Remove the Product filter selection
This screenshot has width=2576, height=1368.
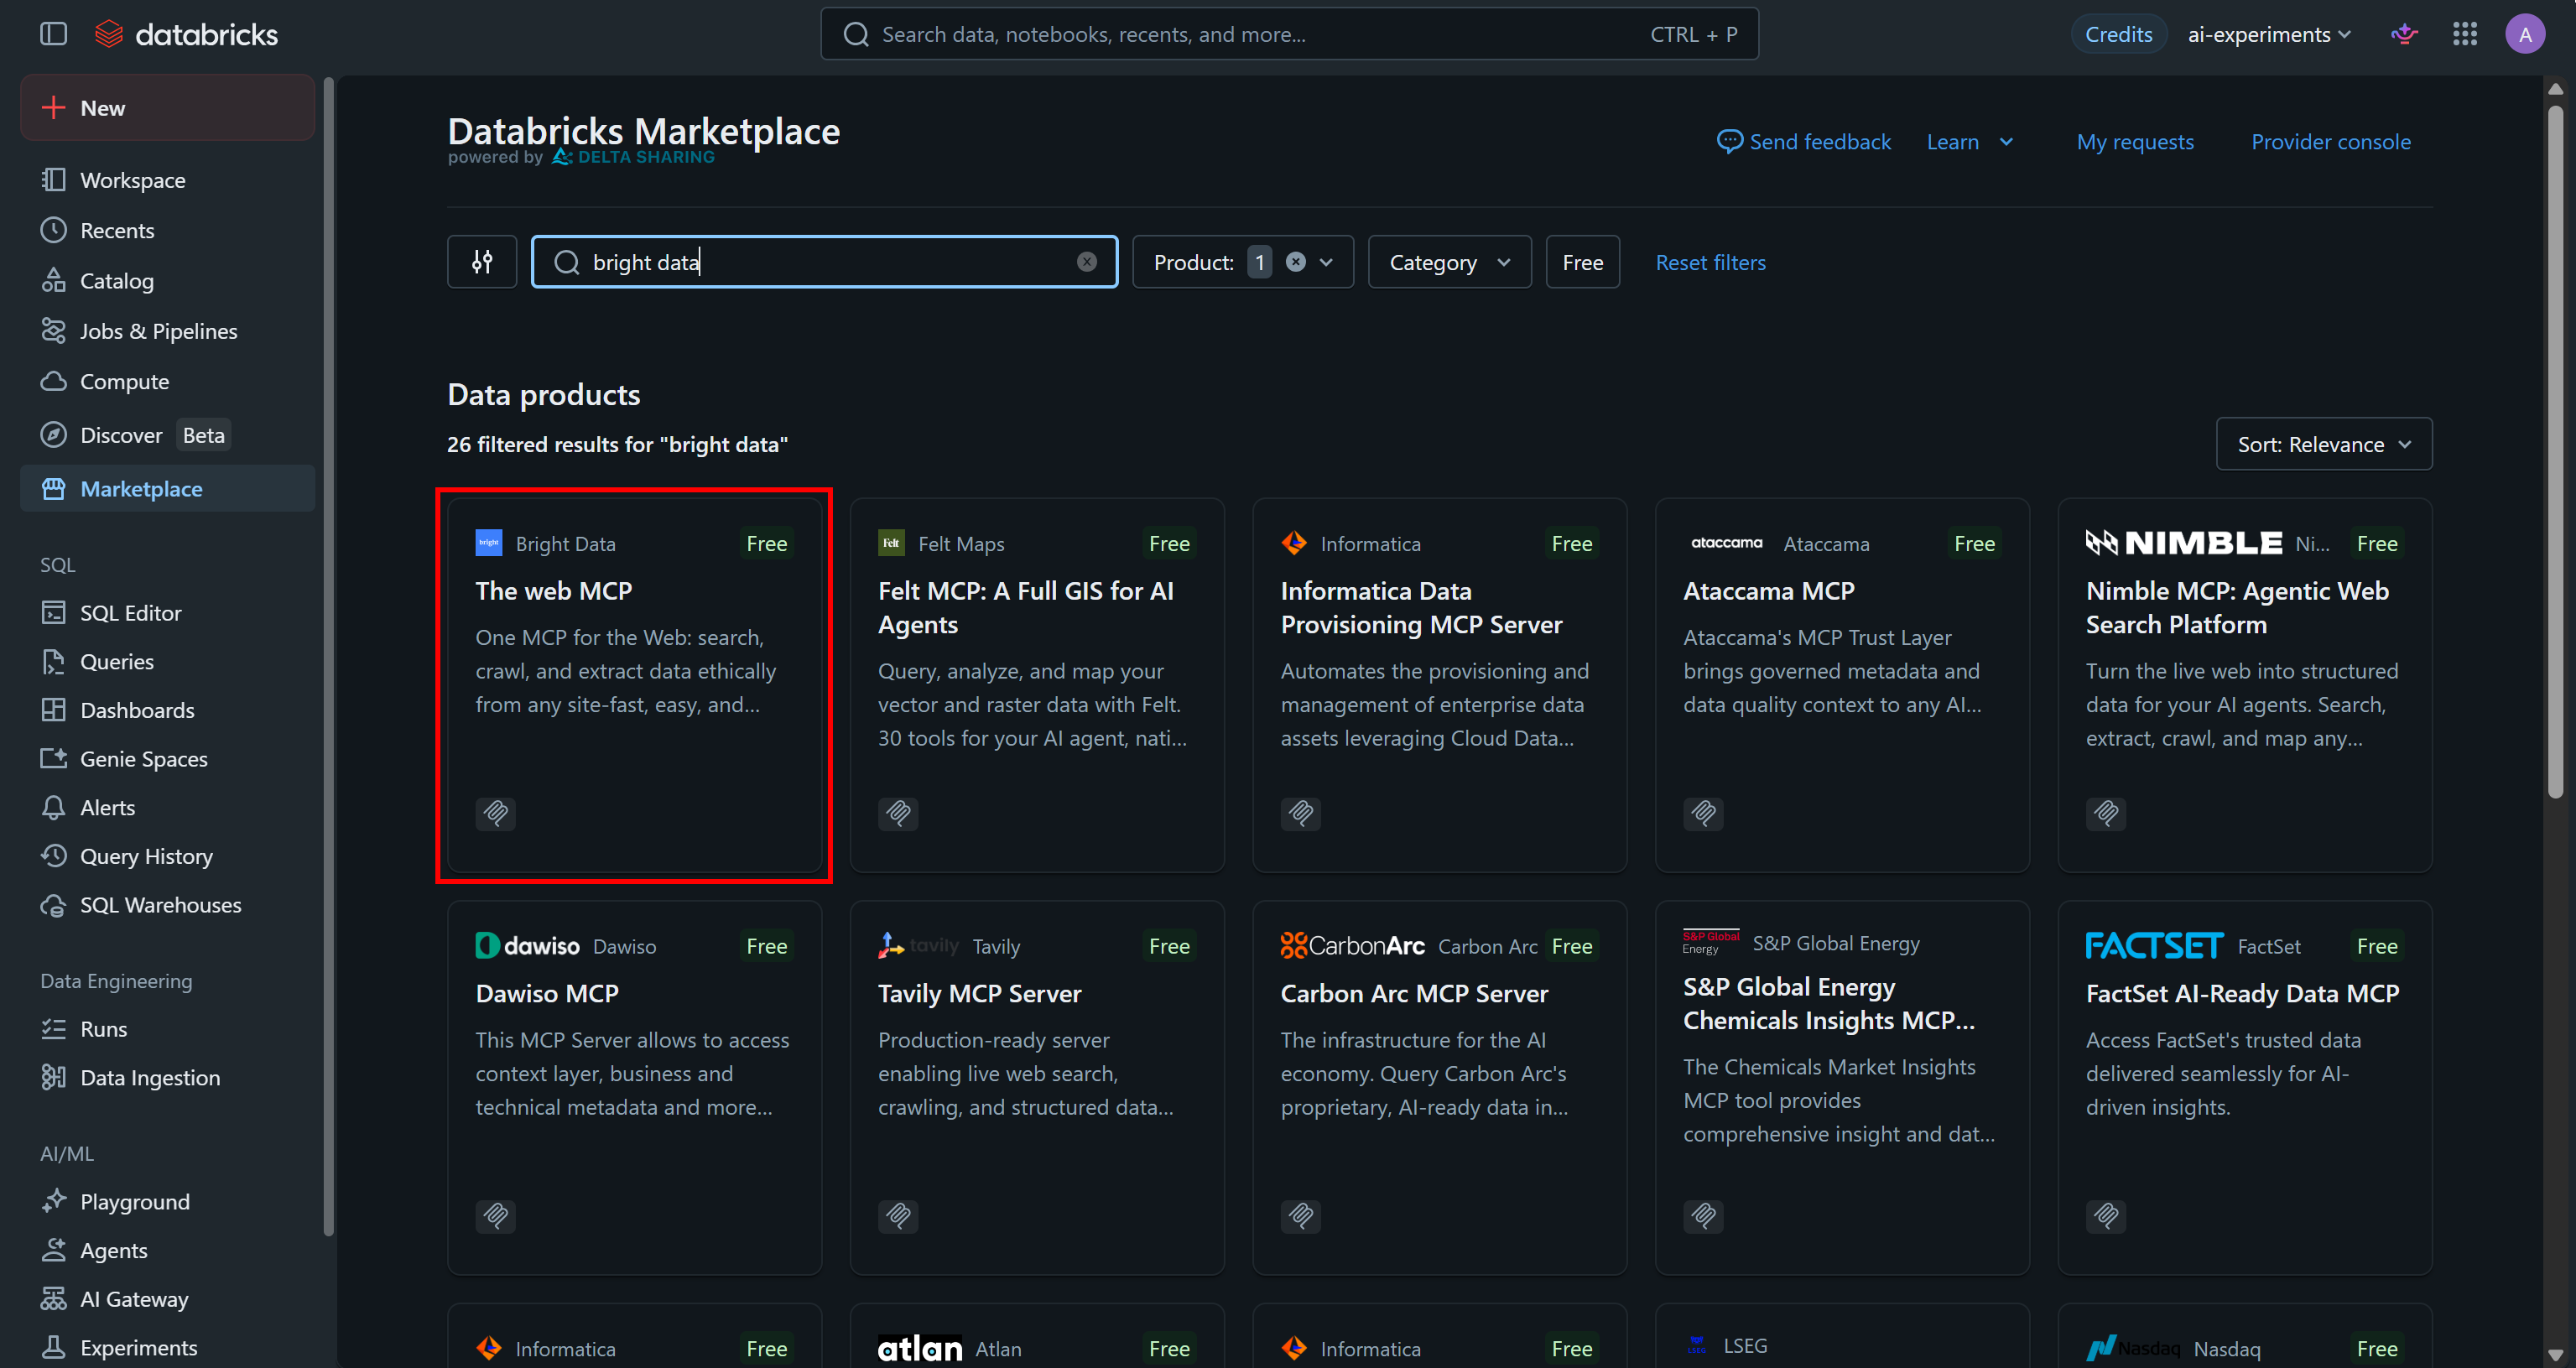click(1296, 262)
